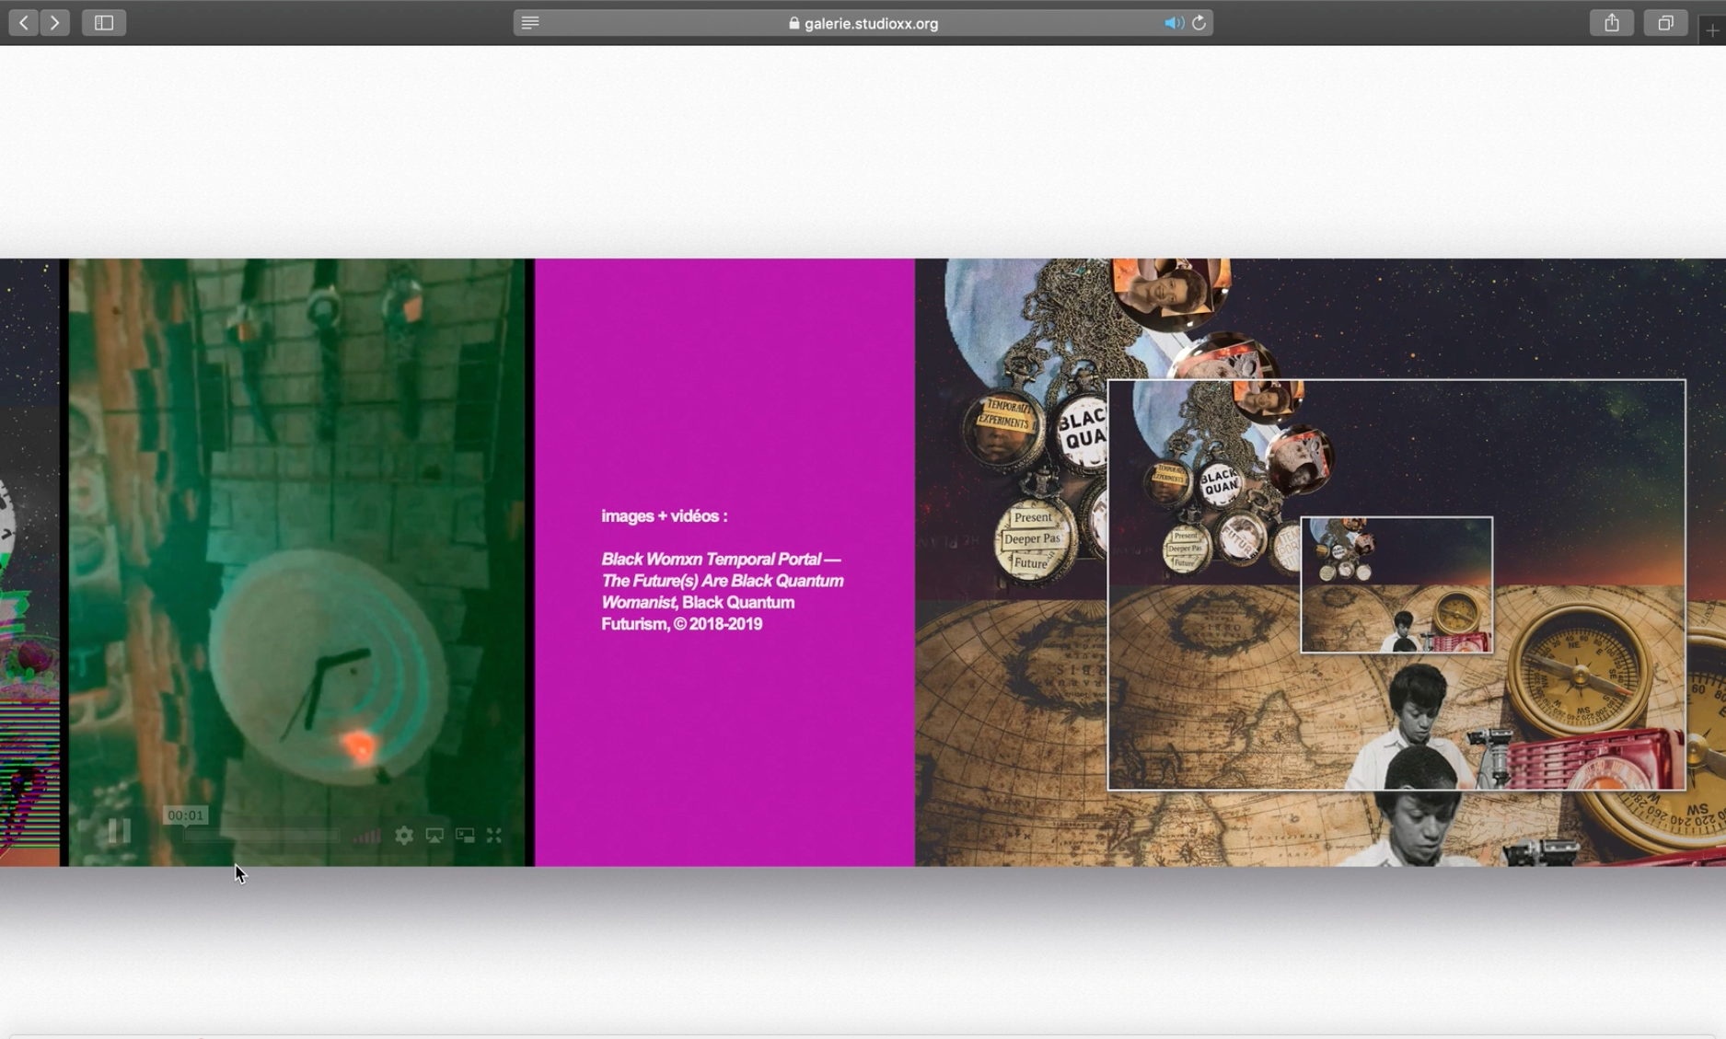Viewport: 1726px width, 1039px height.
Task: Enable picture-in-picture for the video
Action: coord(465,835)
